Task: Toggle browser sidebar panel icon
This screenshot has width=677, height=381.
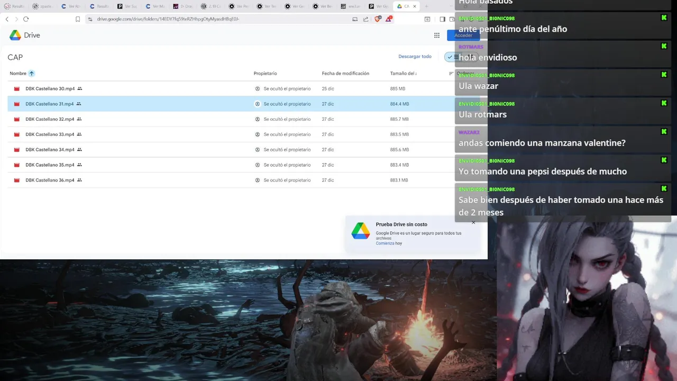Action: click(442, 19)
